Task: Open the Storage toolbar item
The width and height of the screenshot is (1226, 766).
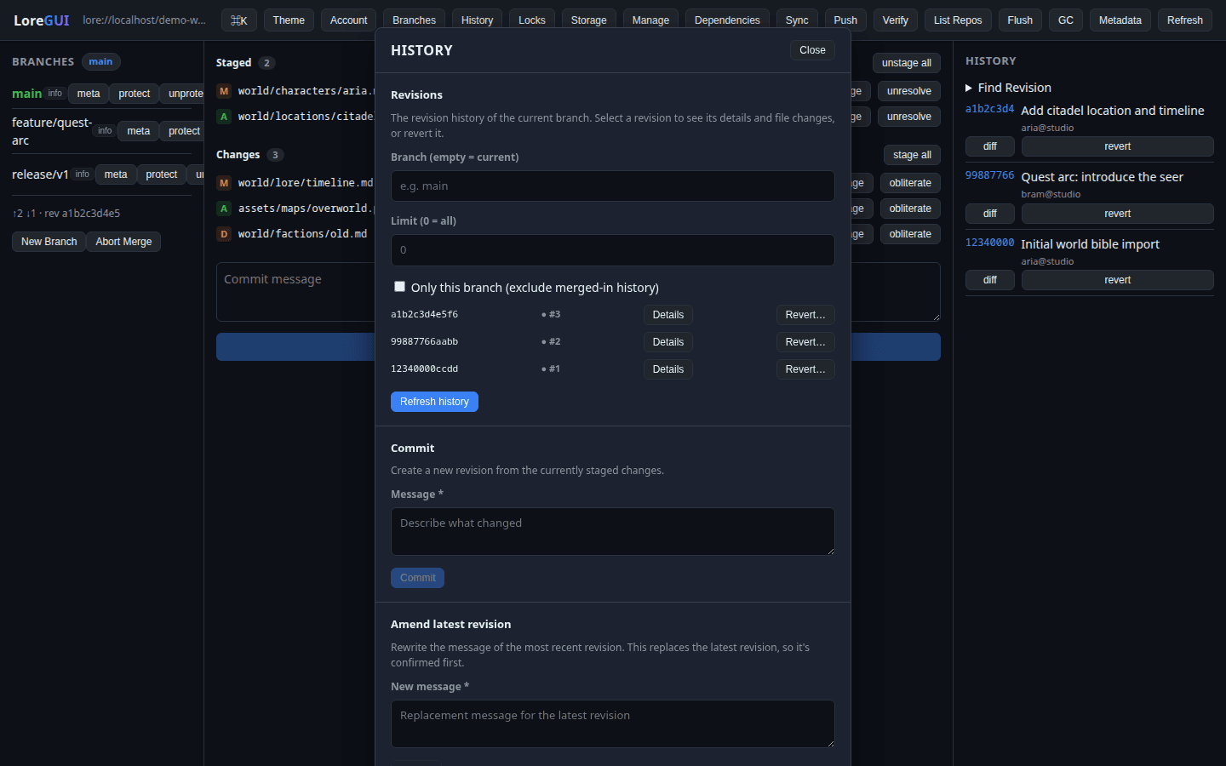Action: [x=589, y=20]
